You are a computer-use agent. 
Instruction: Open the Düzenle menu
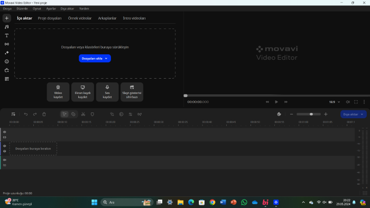click(22, 8)
